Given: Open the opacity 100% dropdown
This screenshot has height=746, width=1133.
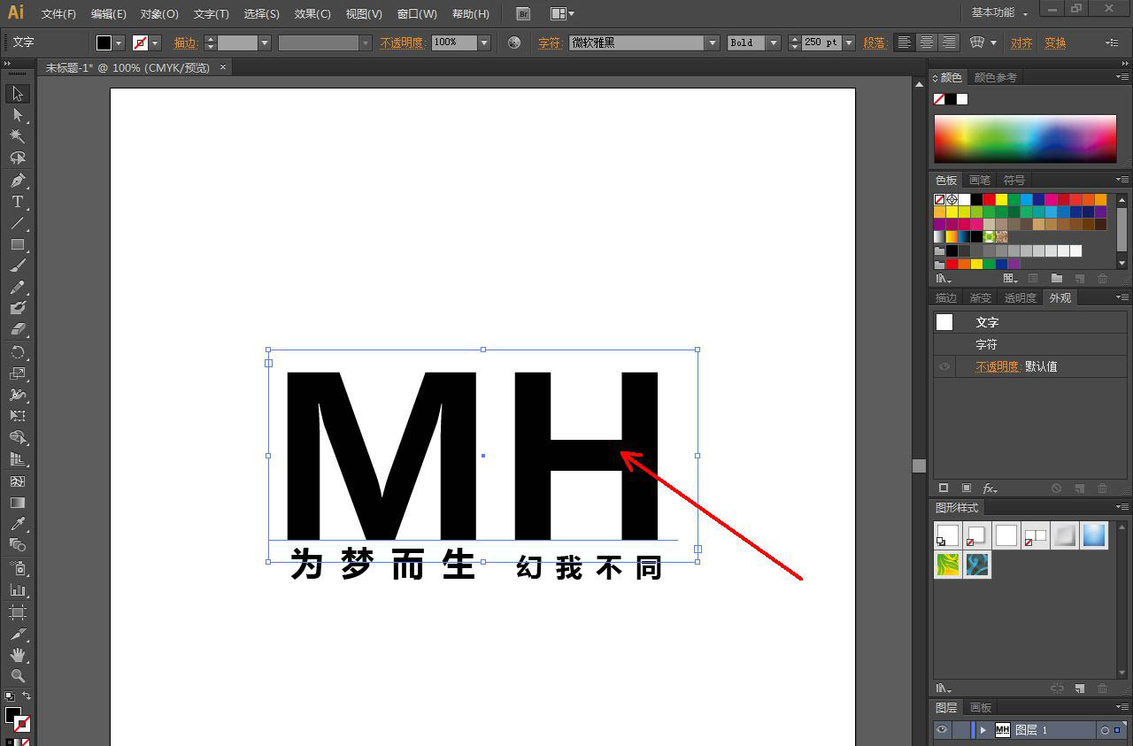Looking at the screenshot, I should pos(484,42).
